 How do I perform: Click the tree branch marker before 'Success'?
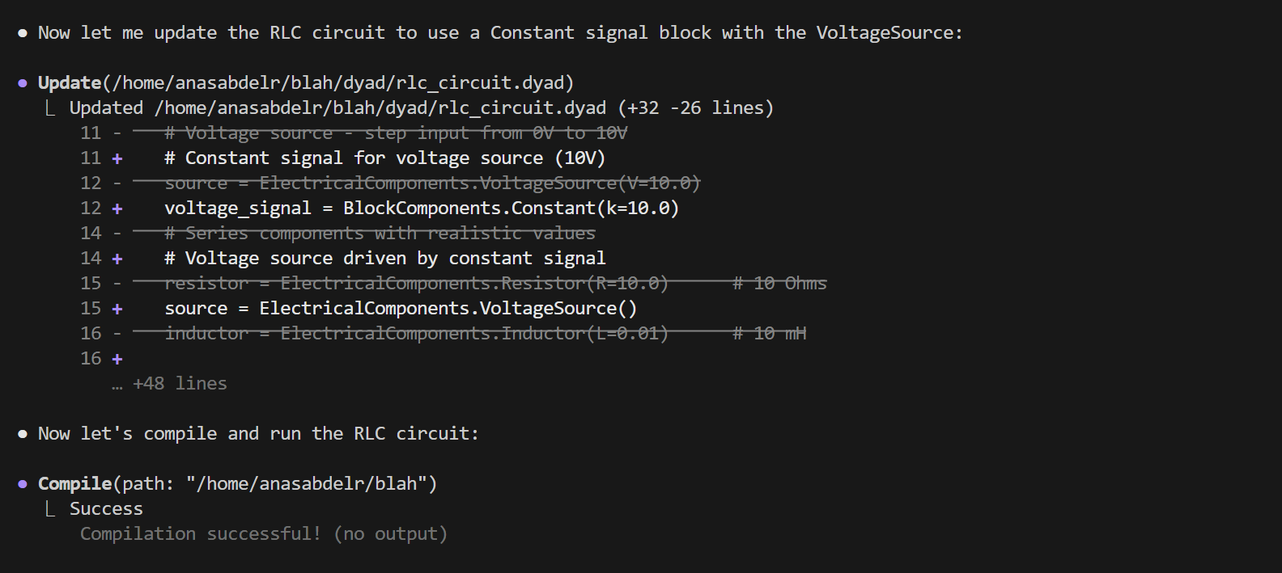coord(50,509)
